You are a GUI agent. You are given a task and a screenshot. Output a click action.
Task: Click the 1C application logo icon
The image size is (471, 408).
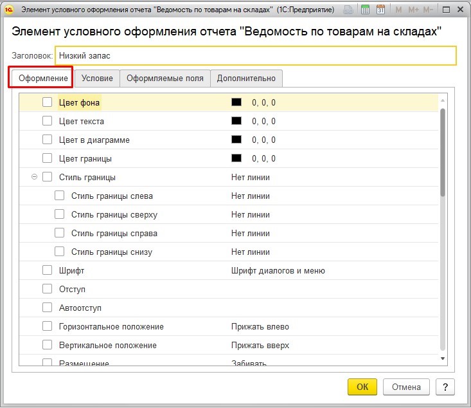coord(9,10)
